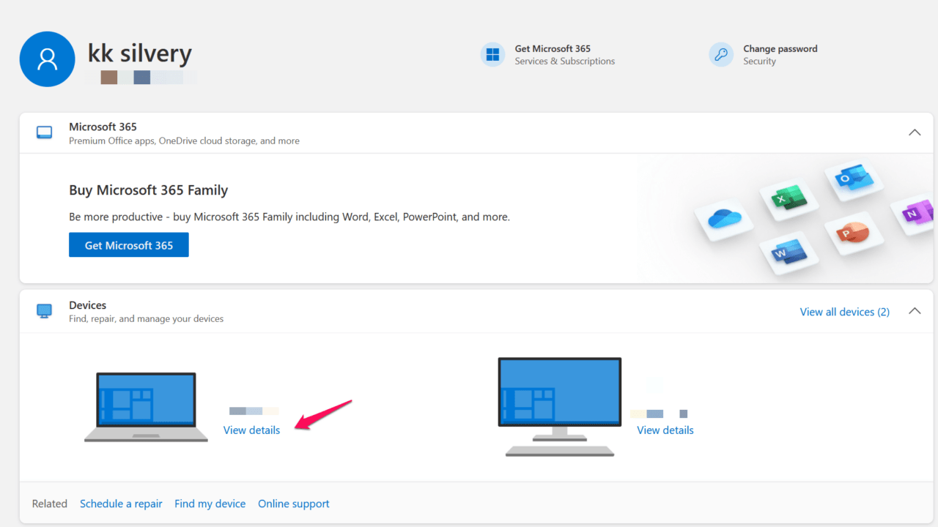
Task: Click the Change password header link text
Action: click(780, 49)
